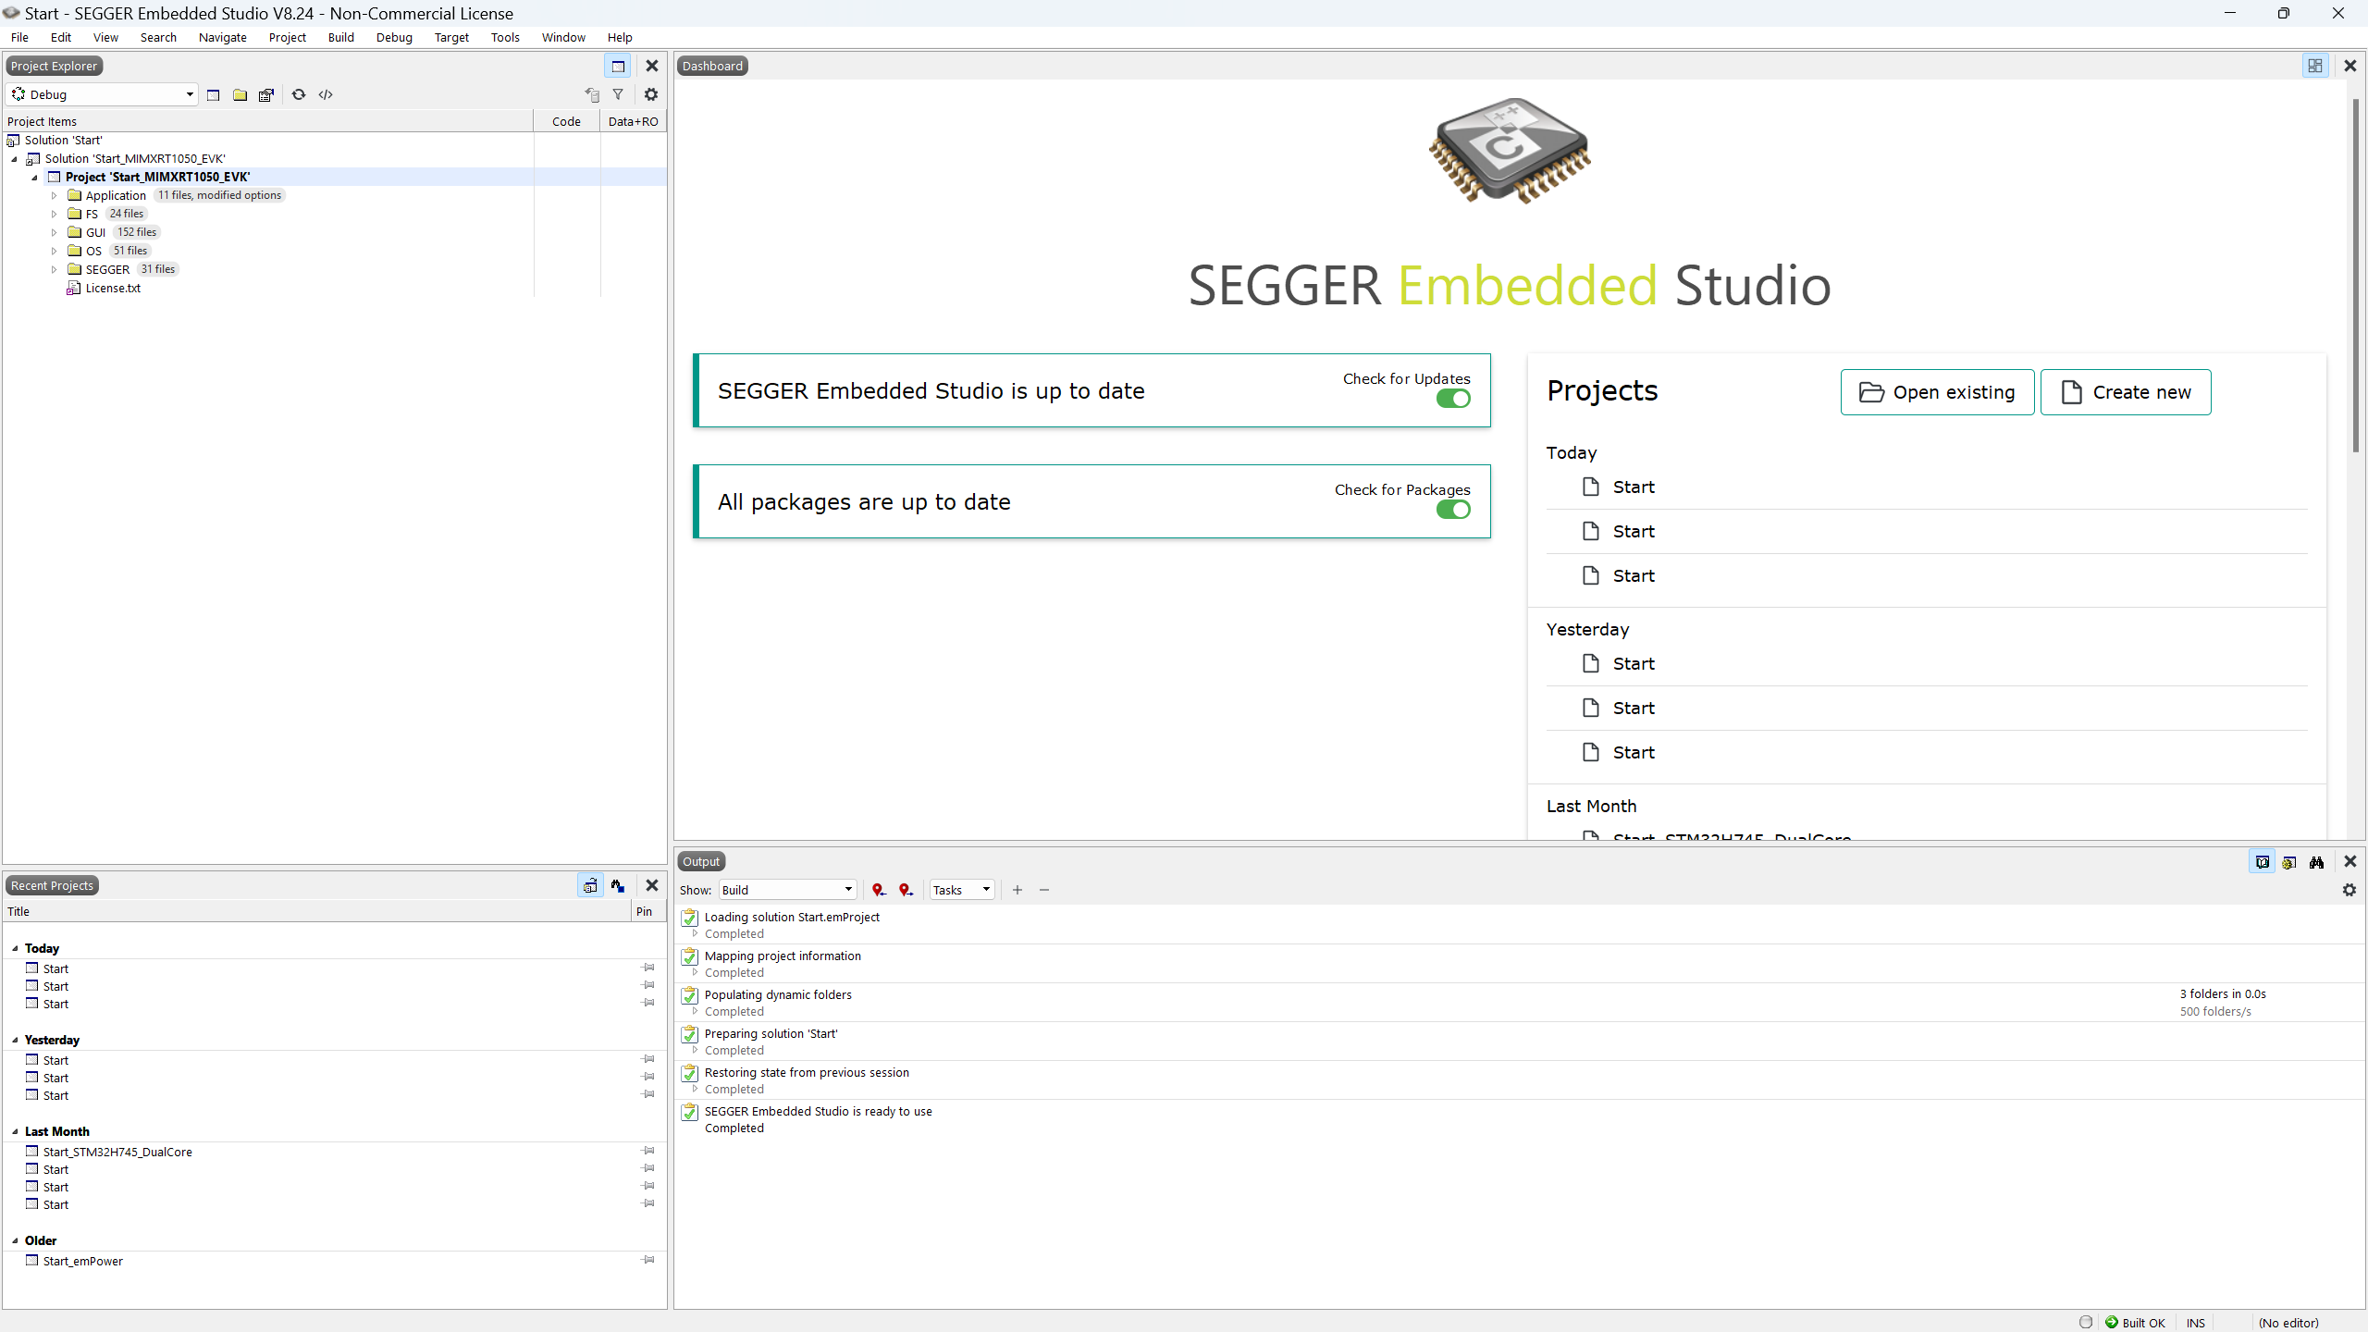The width and height of the screenshot is (2368, 1332).
Task: Click the new project item icon beside Debug
Action: tap(213, 94)
